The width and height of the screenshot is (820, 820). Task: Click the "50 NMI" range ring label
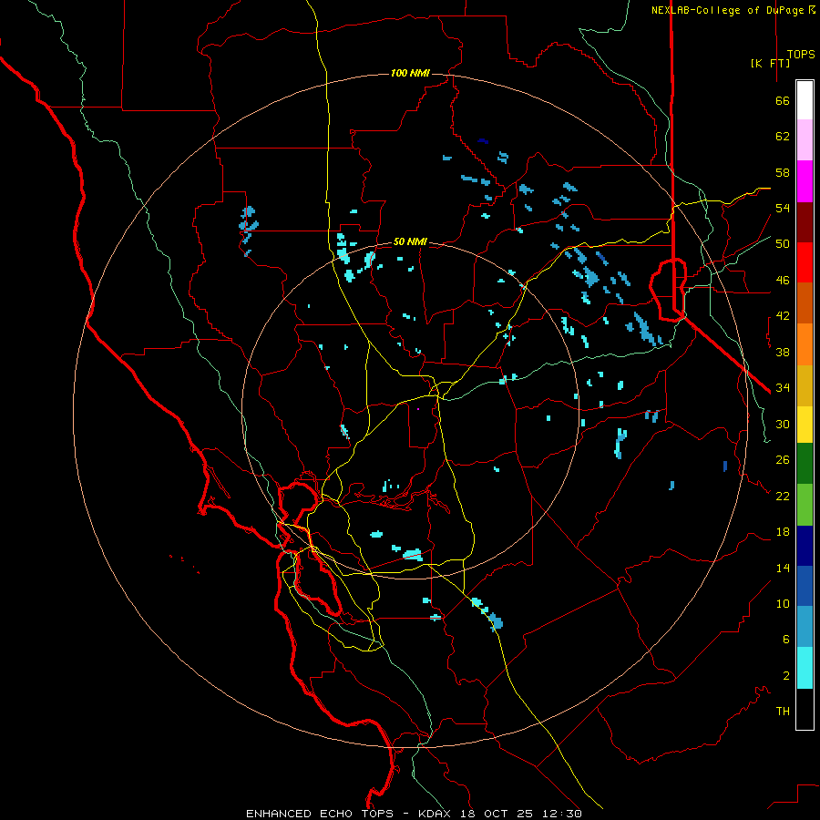410,241
